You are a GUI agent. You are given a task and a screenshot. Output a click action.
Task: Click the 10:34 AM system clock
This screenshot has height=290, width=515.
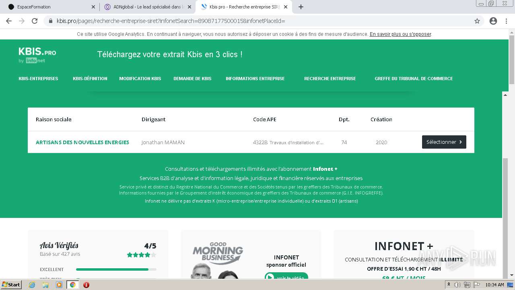[x=494, y=285]
